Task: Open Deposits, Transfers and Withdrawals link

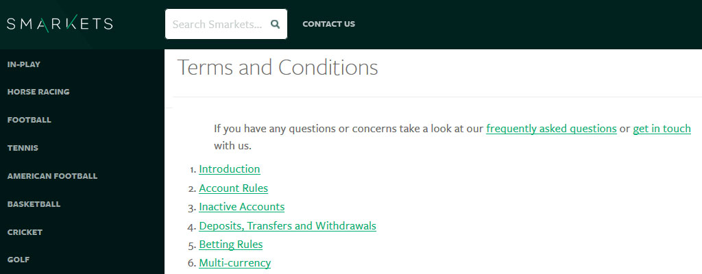Action: [288, 226]
